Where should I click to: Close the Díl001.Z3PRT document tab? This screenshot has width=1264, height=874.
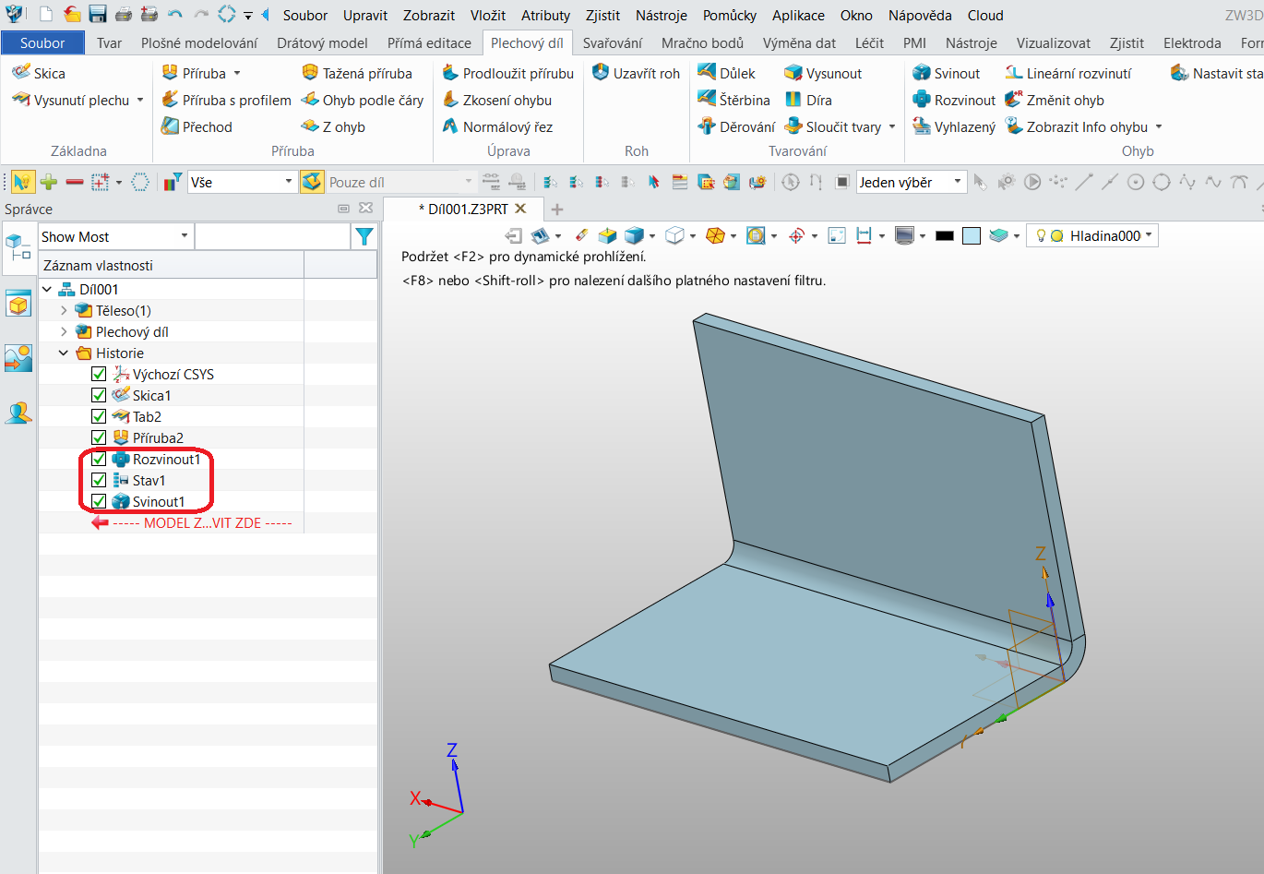pos(520,209)
